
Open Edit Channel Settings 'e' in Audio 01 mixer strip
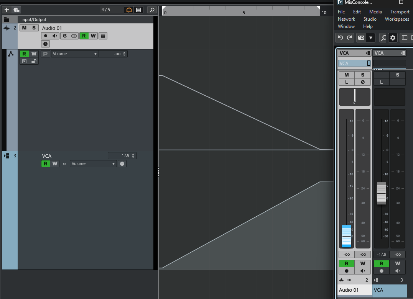[x=363, y=82]
